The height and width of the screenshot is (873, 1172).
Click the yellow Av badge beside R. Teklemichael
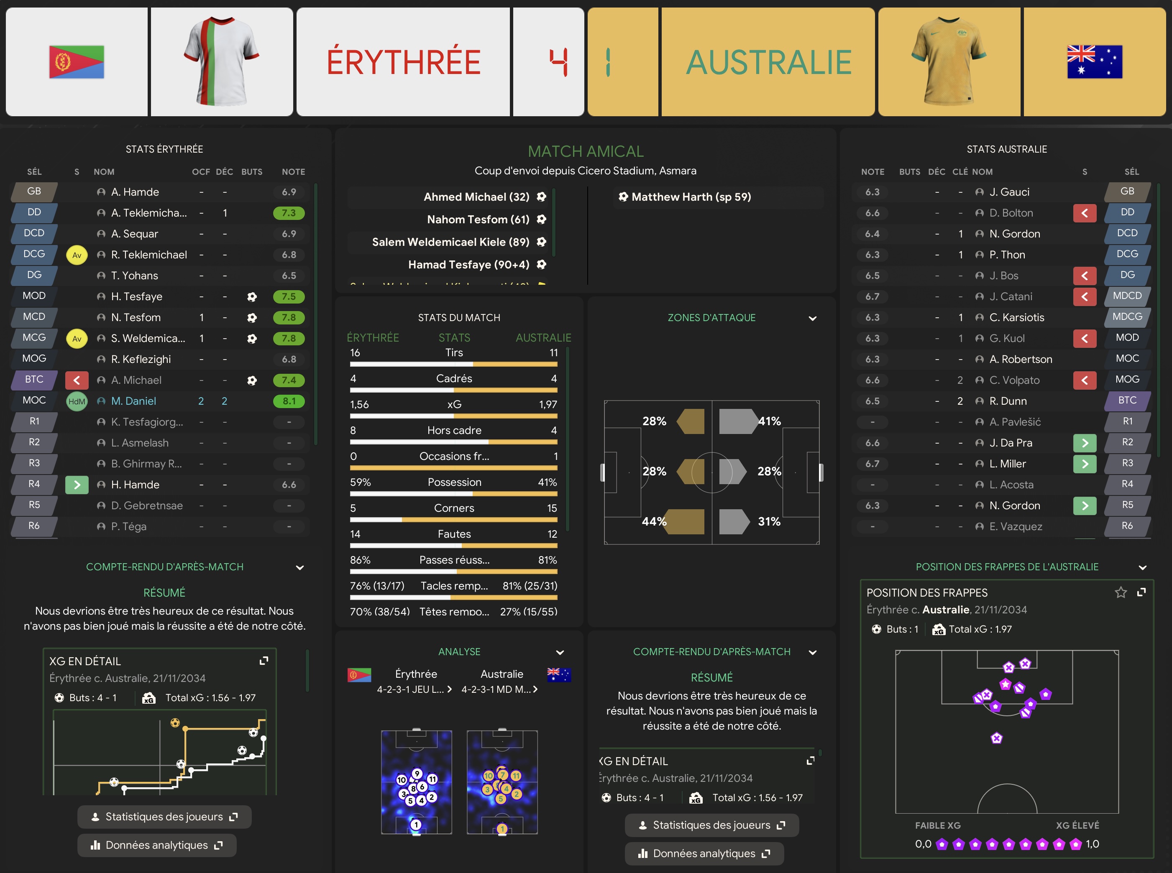[77, 255]
